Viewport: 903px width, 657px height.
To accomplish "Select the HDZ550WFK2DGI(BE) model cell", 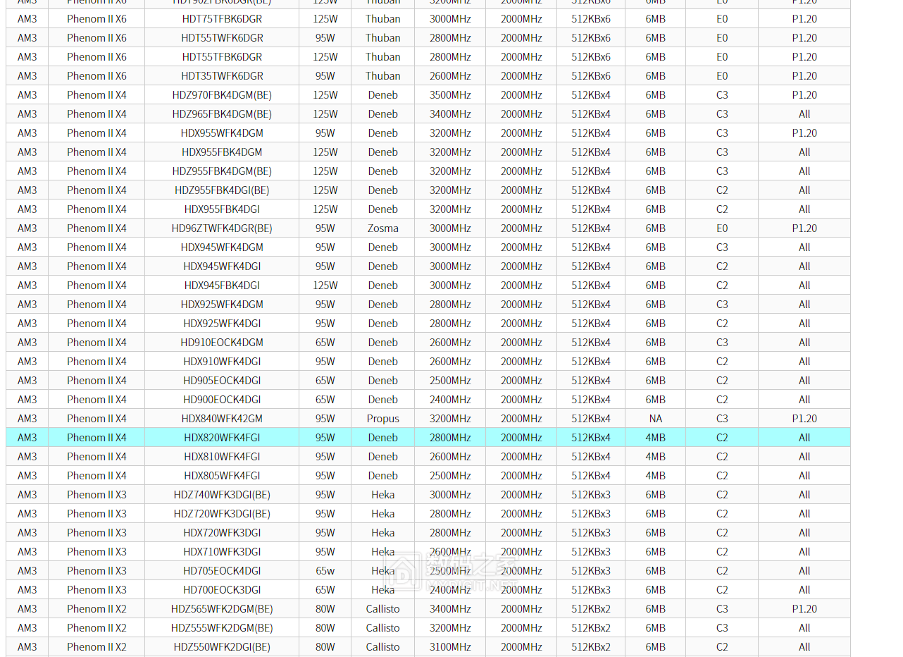I will click(x=222, y=647).
